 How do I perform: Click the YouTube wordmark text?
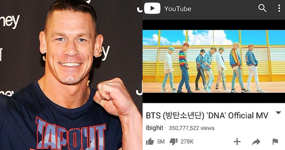point(178,9)
